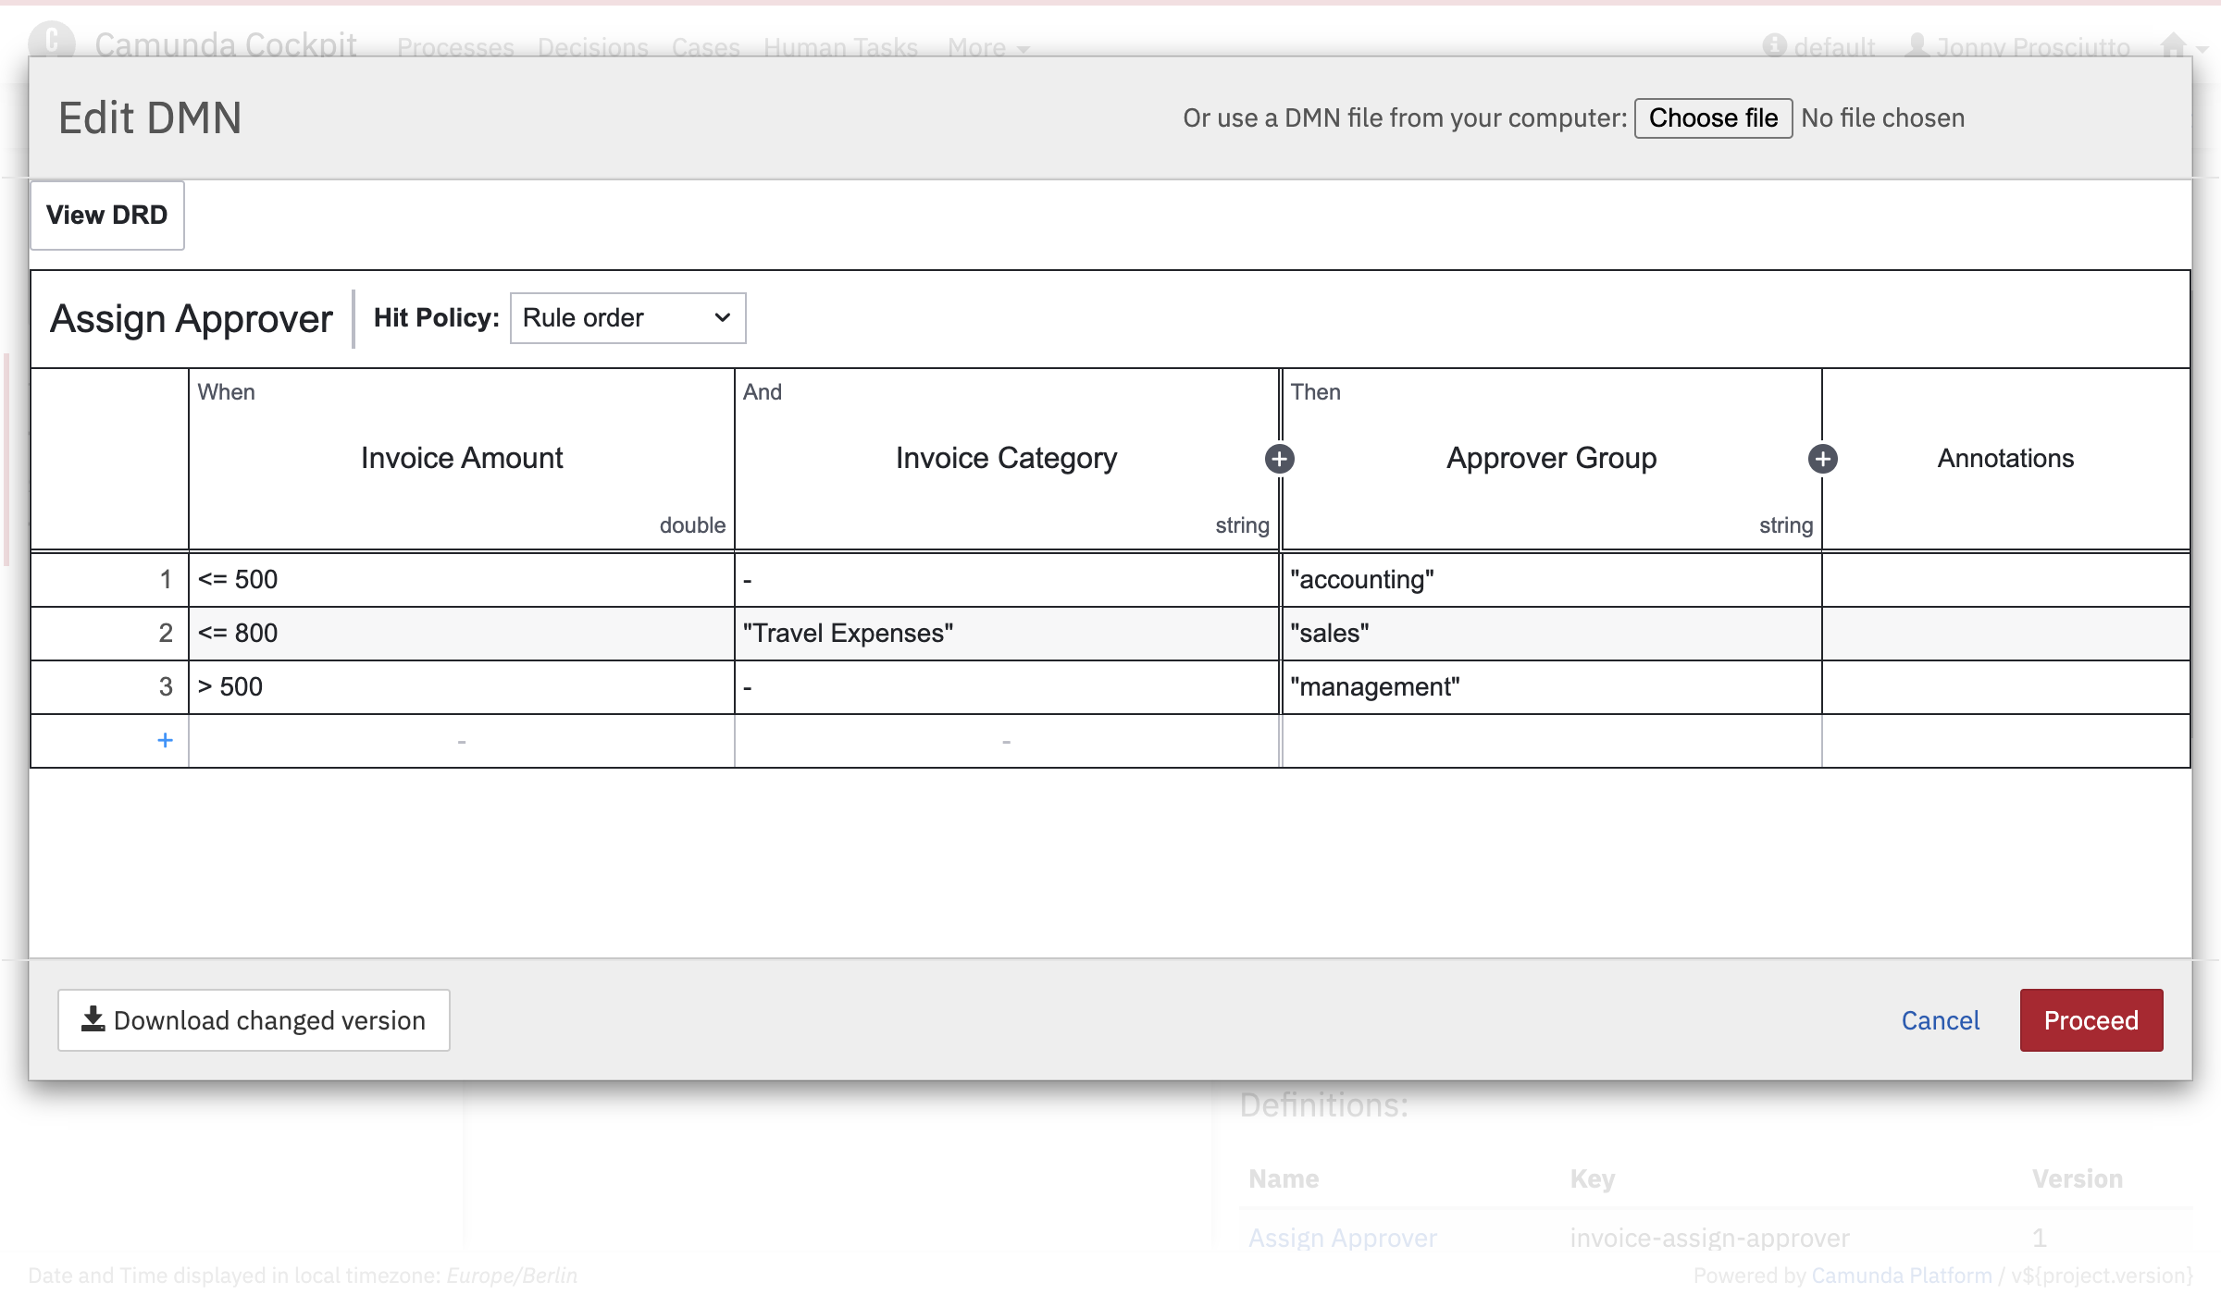This screenshot has width=2221, height=1295.
Task: Click the 'double' type label under Invoice Amount
Action: (x=692, y=525)
